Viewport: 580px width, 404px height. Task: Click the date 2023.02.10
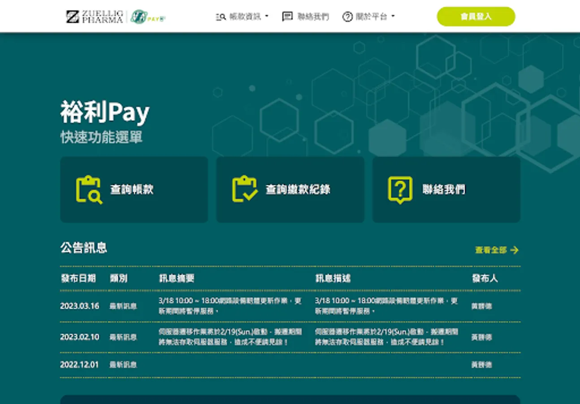[x=80, y=337]
